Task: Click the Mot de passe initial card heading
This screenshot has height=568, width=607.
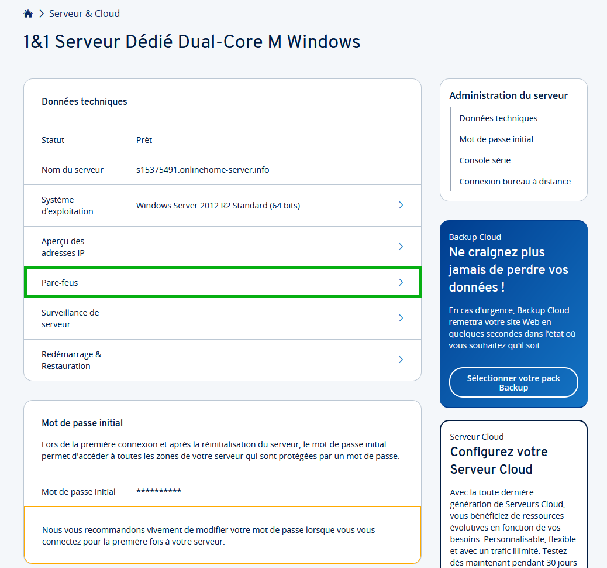Action: [x=82, y=423]
